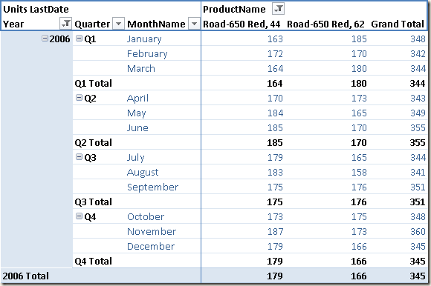Viewport: 431px width, 286px height.
Task: Open the Year filter dropdown
Action: [65, 24]
